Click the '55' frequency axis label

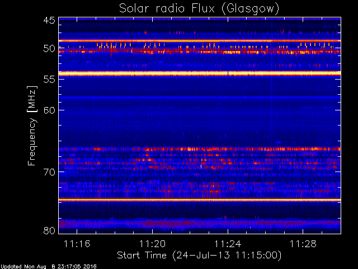[49, 80]
